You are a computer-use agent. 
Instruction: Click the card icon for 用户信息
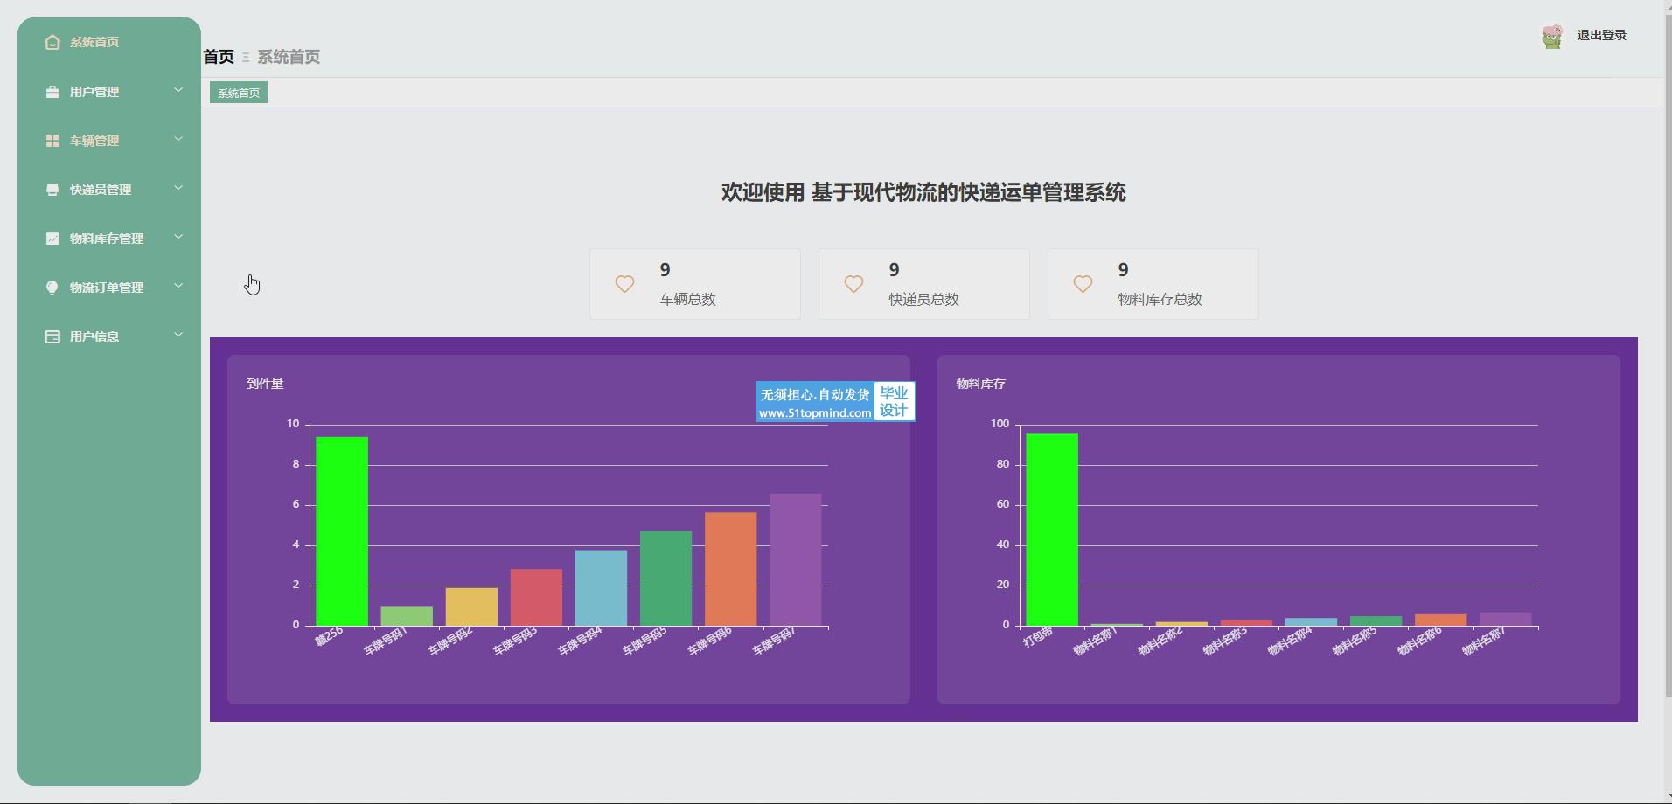pos(52,336)
